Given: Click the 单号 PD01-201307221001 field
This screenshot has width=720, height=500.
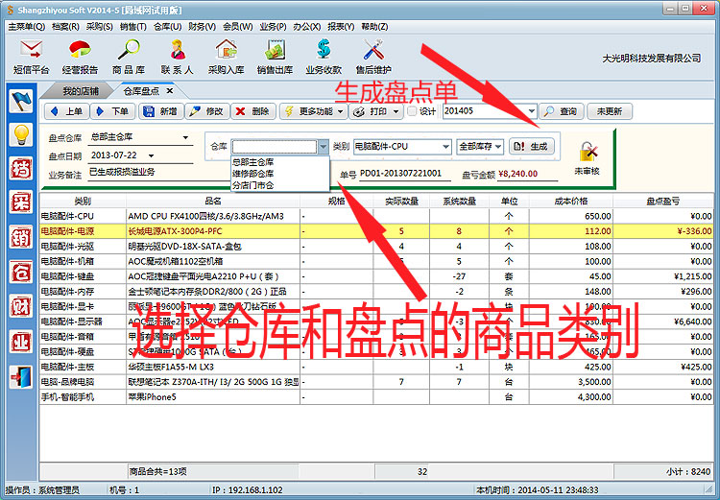Looking at the screenshot, I should [404, 174].
